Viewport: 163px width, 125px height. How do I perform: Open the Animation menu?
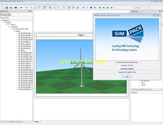33,4
